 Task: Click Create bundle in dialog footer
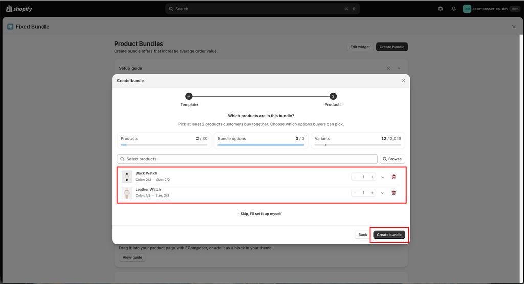click(x=389, y=235)
